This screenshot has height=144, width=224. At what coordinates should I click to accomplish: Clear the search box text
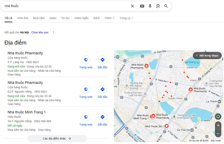[132, 6]
